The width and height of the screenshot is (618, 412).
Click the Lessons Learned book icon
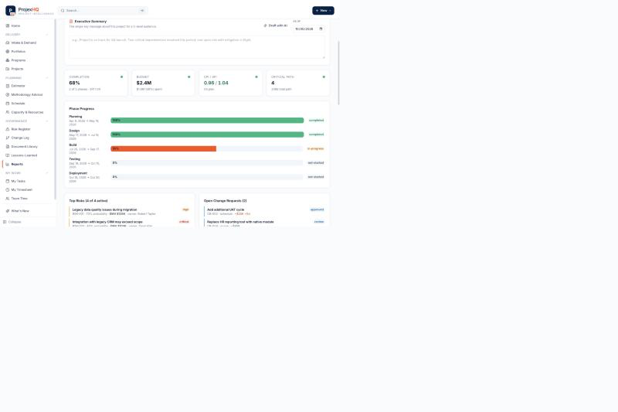(x=8, y=155)
